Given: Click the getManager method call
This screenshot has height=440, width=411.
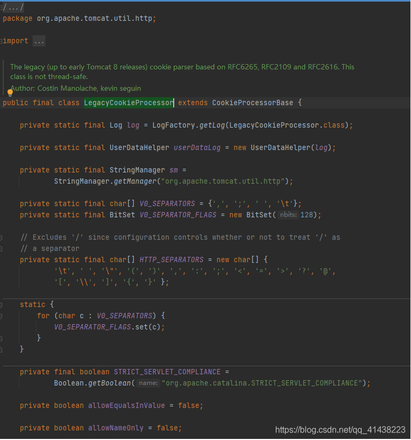Looking at the screenshot, I should (x=135, y=181).
